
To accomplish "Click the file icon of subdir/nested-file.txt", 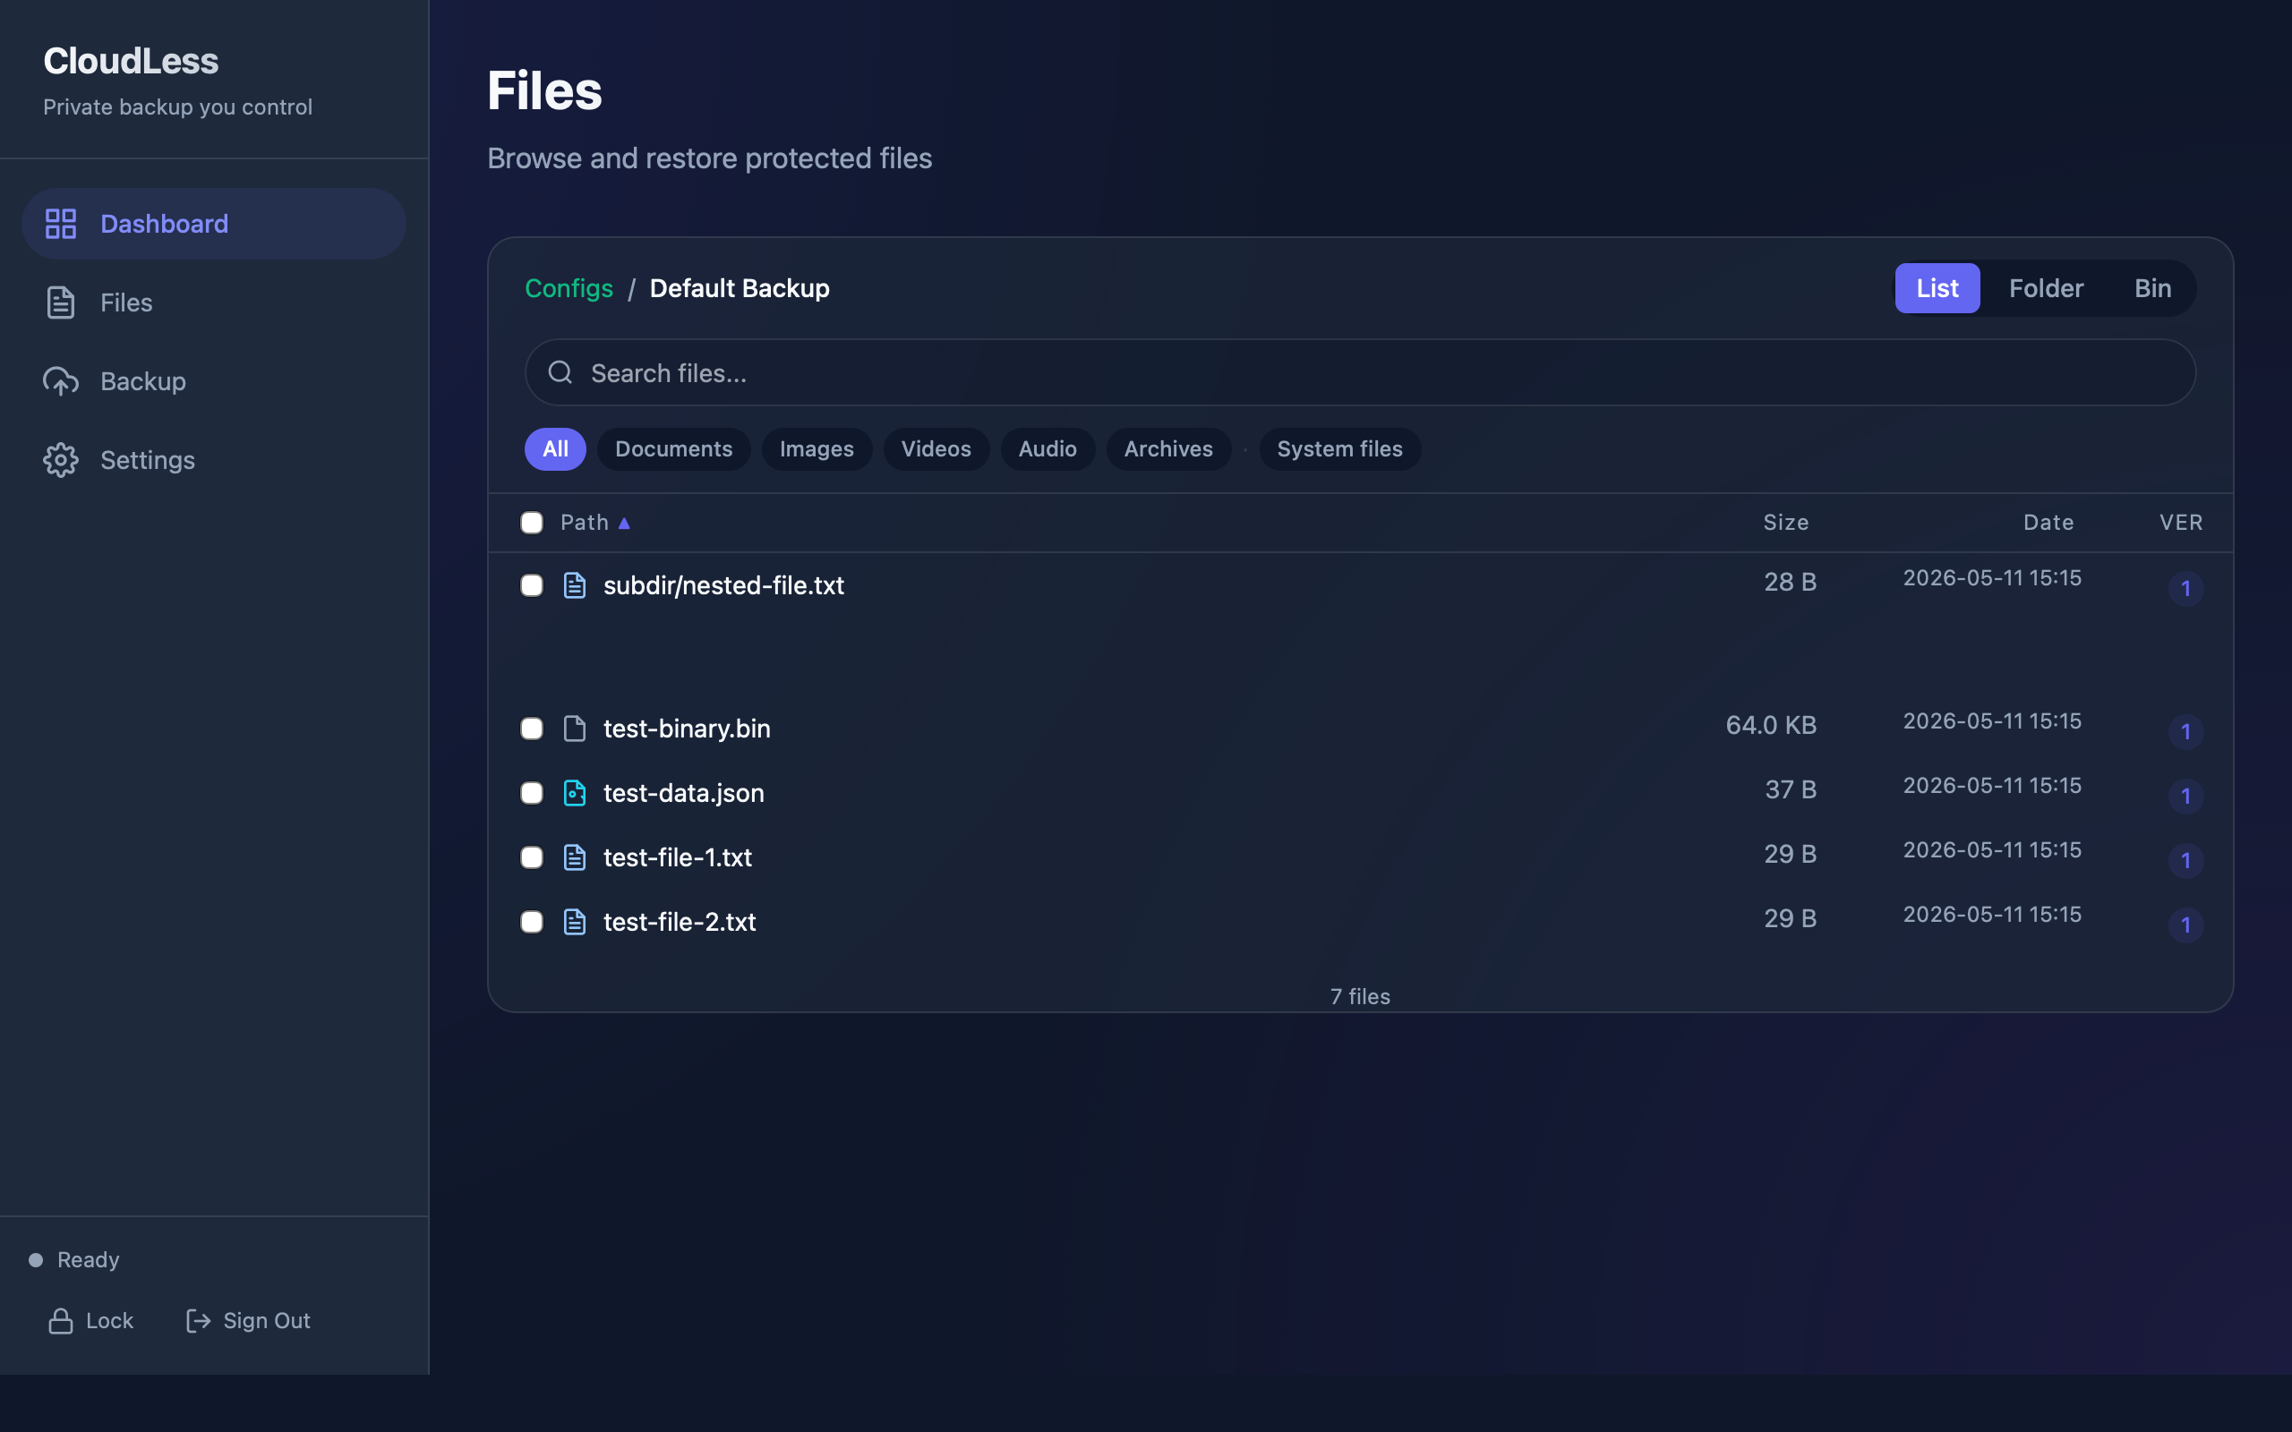I will 575,585.
